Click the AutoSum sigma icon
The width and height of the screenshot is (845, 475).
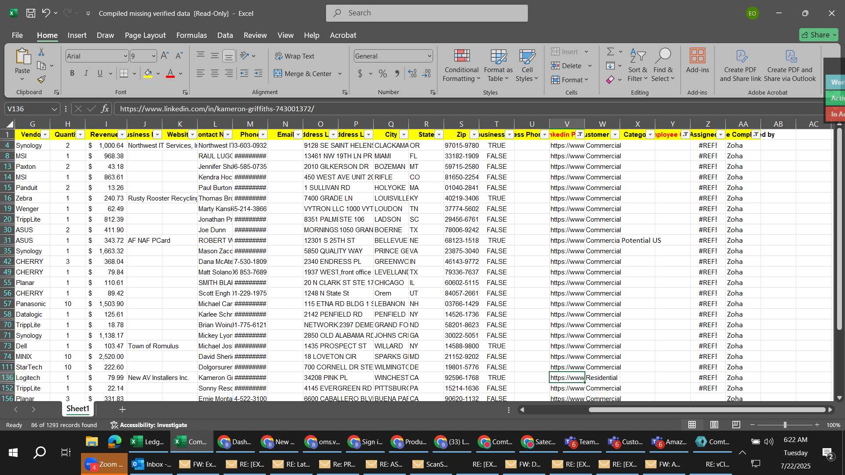point(610,52)
